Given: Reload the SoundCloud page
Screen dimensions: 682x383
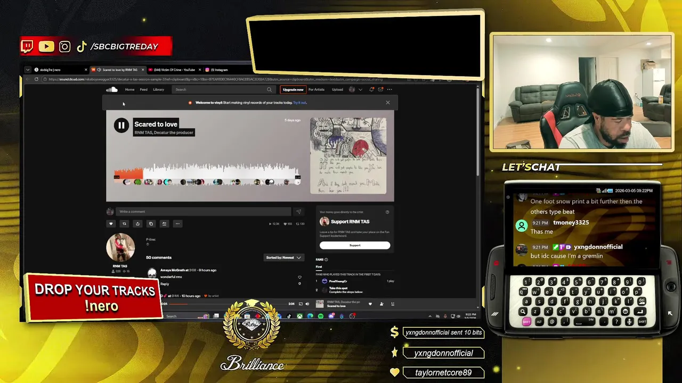Looking at the screenshot, I should pyautogui.click(x=37, y=79).
